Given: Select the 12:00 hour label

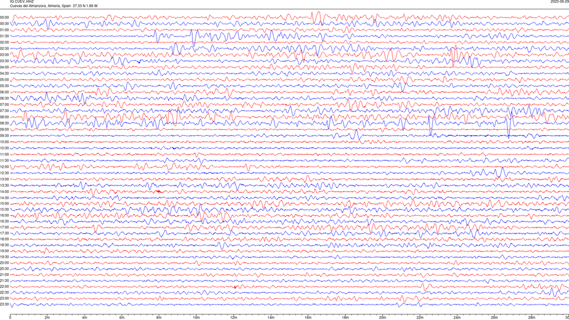Looking at the screenshot, I should [4, 167].
